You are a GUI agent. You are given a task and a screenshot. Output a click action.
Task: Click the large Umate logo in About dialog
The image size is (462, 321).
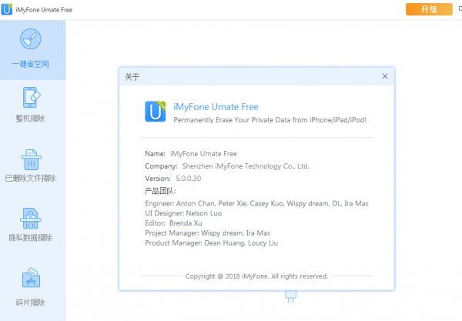coord(156,112)
